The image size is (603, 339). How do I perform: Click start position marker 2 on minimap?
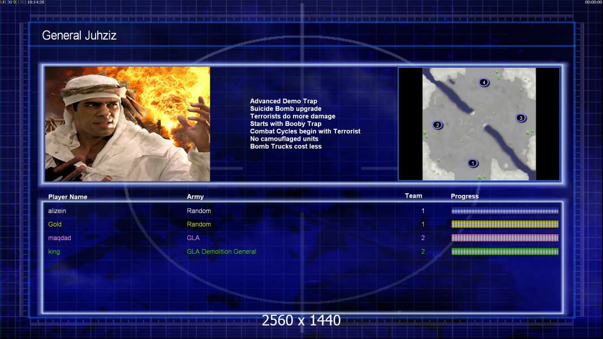coord(437,125)
